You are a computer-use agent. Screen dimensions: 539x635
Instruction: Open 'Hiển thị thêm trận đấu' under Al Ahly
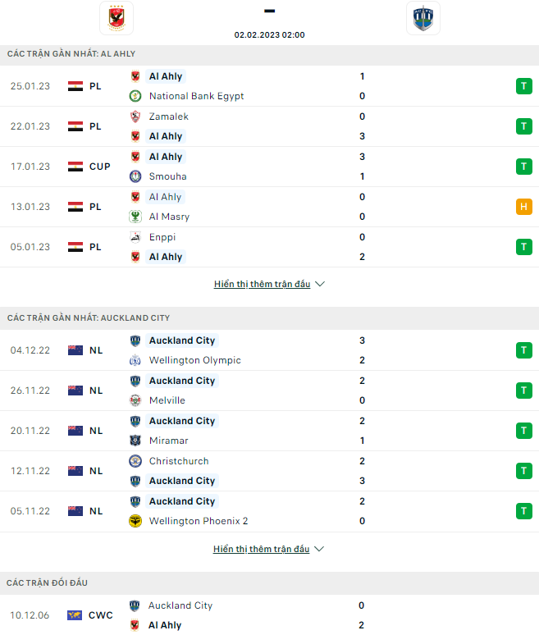[262, 285]
